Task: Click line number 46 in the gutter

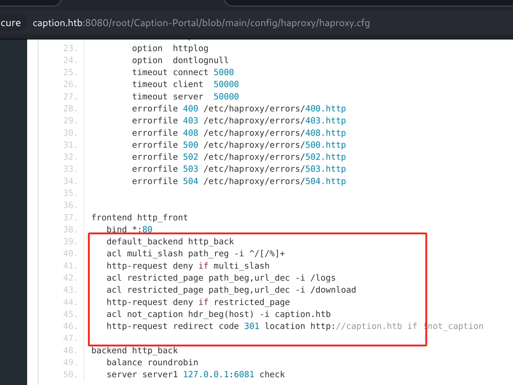Action: point(70,326)
